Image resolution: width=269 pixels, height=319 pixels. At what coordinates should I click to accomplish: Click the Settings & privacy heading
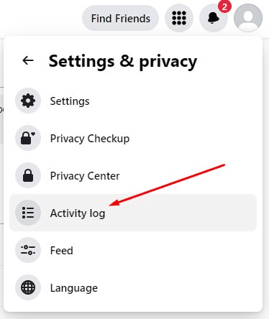[123, 62]
